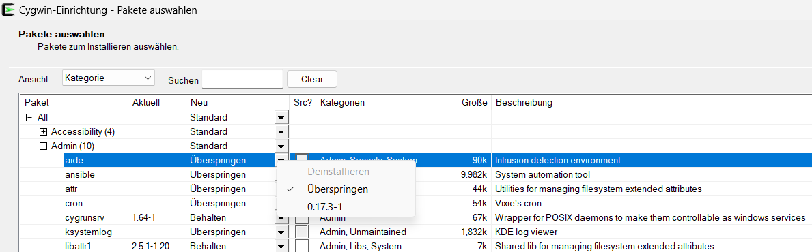Click the Vixie's cron description
Screen dimensions: 812x252
pos(518,204)
